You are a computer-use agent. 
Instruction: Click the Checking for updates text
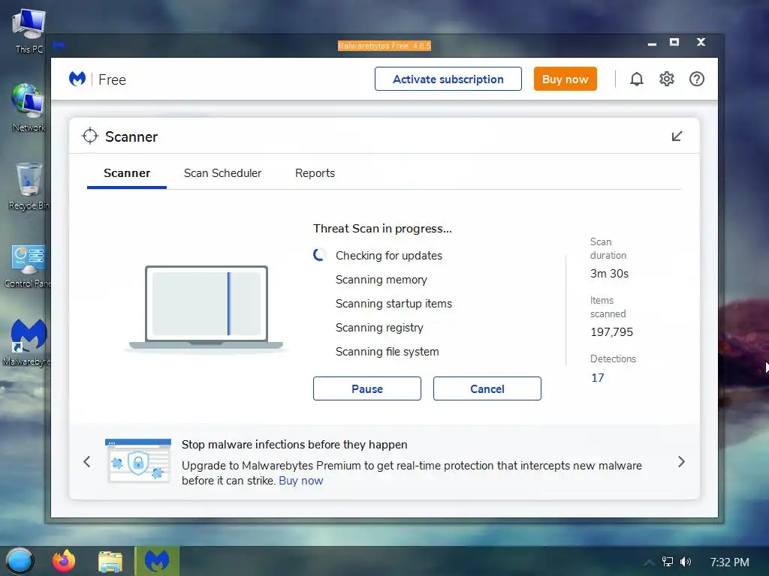tap(389, 255)
